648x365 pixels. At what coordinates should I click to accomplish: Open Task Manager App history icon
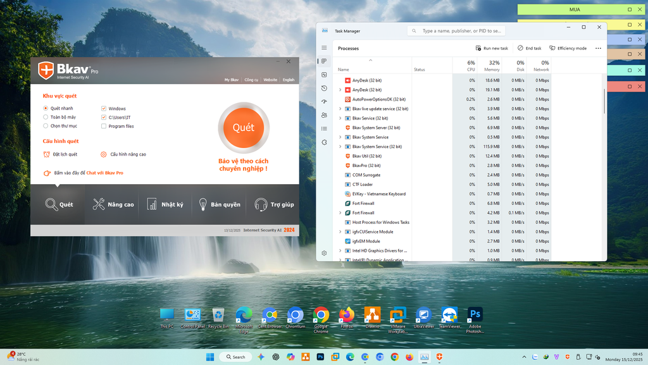click(324, 89)
